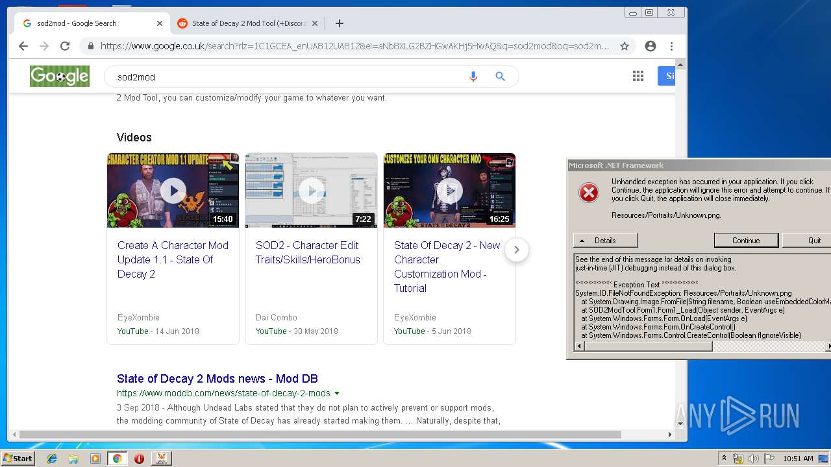Click the volume speaker tray icon

[x=754, y=459]
